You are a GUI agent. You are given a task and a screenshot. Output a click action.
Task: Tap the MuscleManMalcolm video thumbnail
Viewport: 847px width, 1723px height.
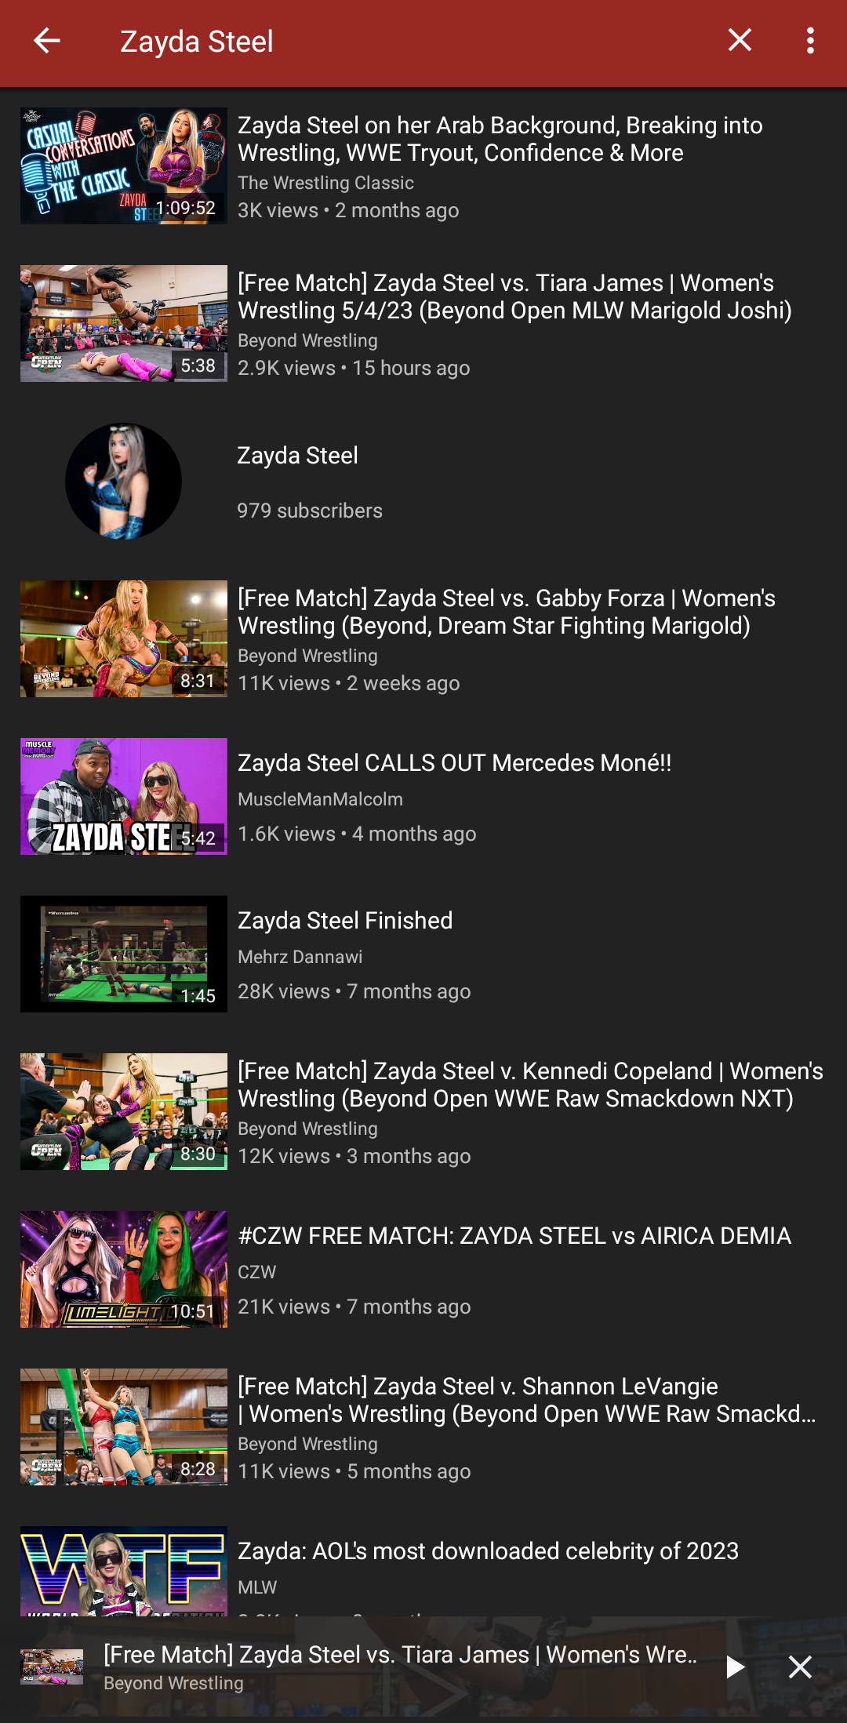pyautogui.click(x=124, y=796)
